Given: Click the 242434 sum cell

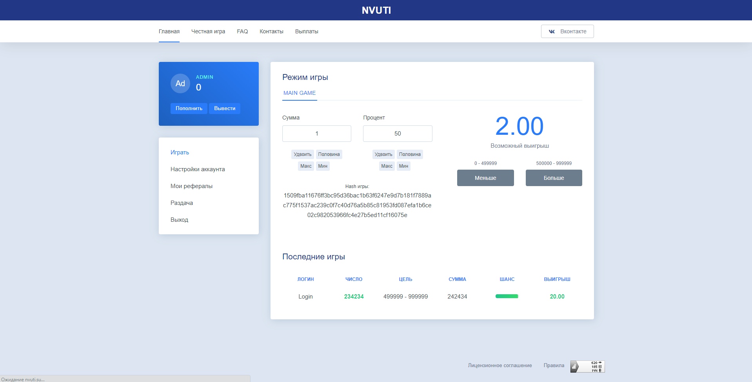Looking at the screenshot, I should click(x=457, y=297).
